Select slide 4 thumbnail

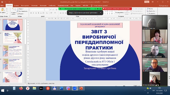13,64
